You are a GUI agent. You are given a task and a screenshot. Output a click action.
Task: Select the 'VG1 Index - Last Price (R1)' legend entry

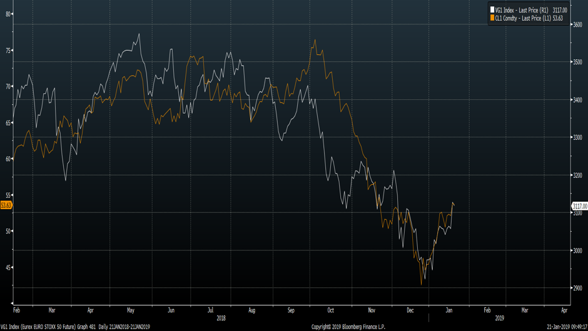522,10
